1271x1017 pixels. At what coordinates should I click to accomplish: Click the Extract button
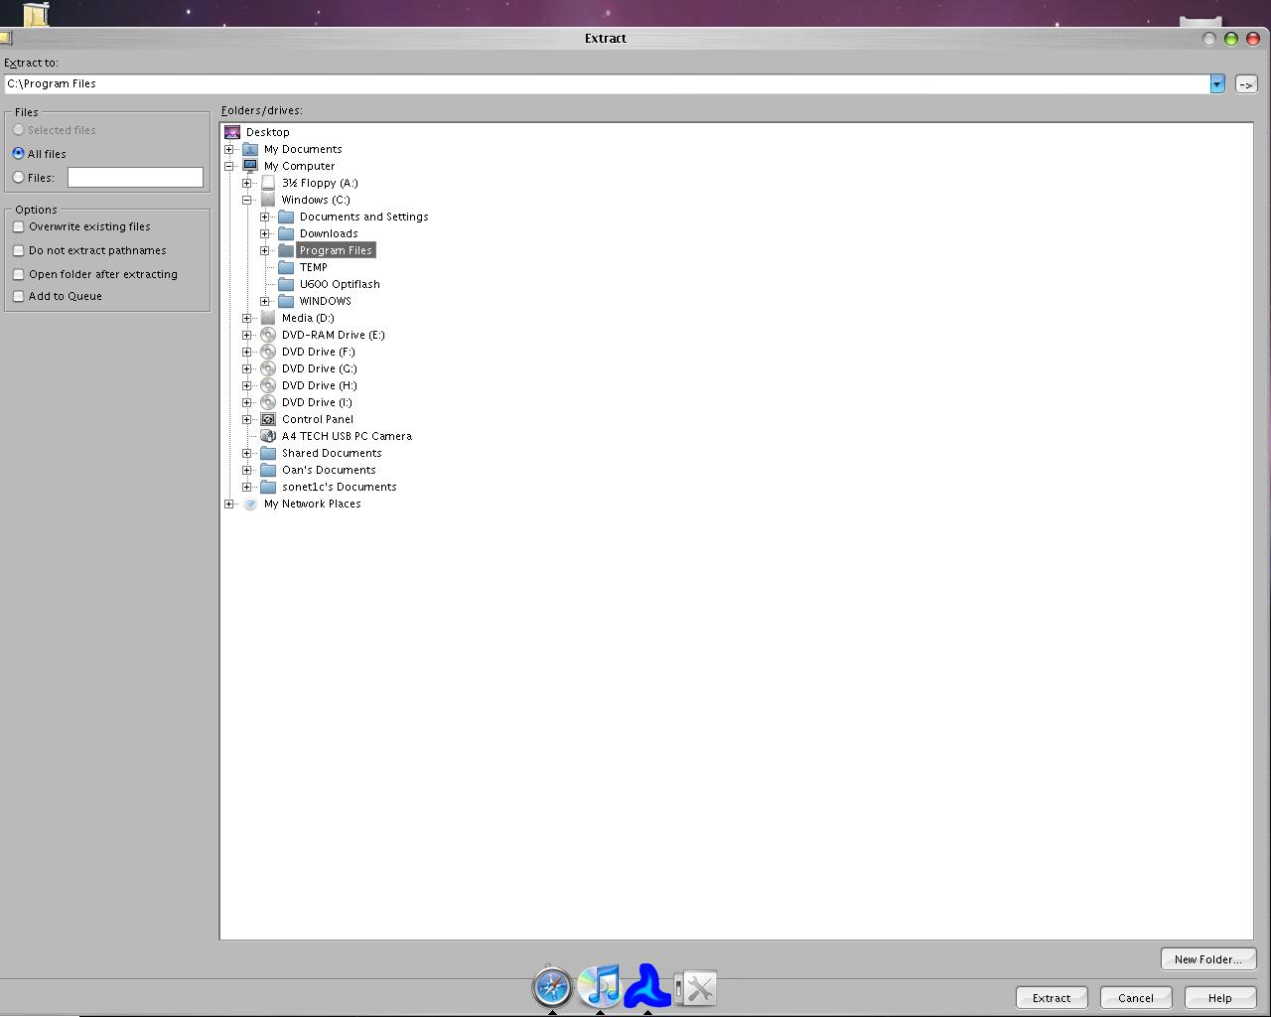click(x=1052, y=998)
